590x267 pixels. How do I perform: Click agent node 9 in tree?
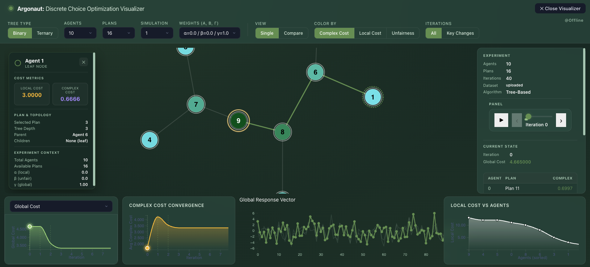coord(238,120)
